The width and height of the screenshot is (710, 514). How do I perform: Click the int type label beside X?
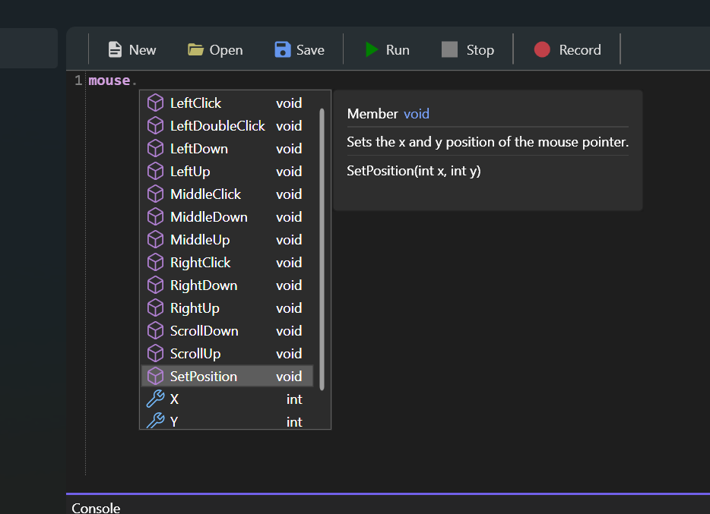(x=294, y=399)
